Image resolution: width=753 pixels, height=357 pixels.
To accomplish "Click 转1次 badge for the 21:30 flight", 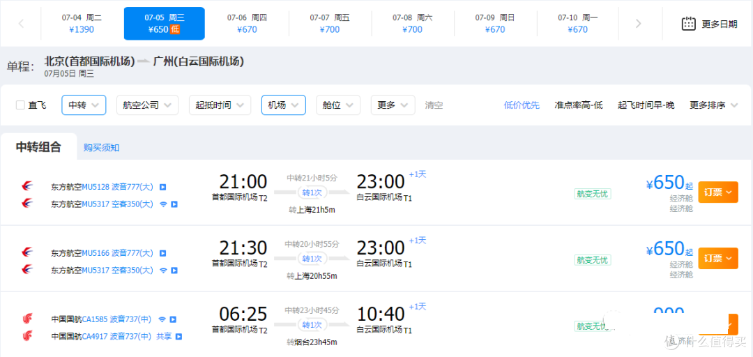I will [312, 259].
